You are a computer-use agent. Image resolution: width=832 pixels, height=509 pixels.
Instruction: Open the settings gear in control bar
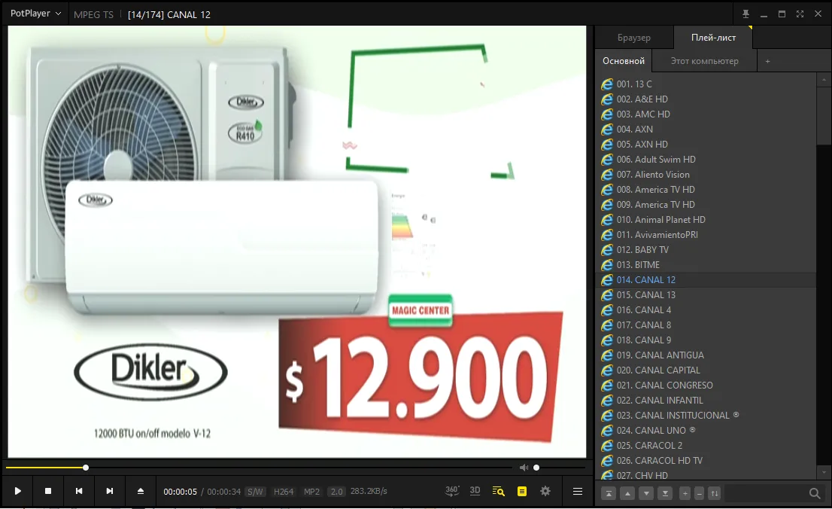(x=545, y=491)
